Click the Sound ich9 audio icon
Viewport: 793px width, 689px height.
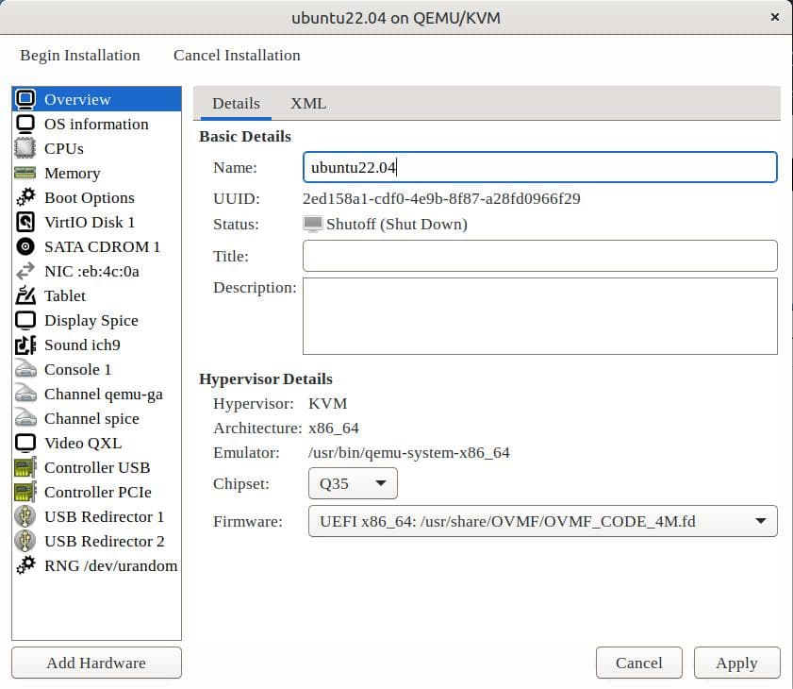tap(25, 344)
